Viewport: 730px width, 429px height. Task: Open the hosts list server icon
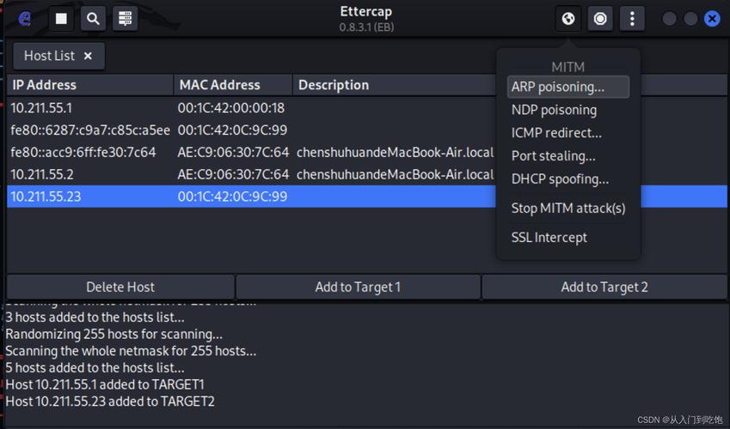126,19
